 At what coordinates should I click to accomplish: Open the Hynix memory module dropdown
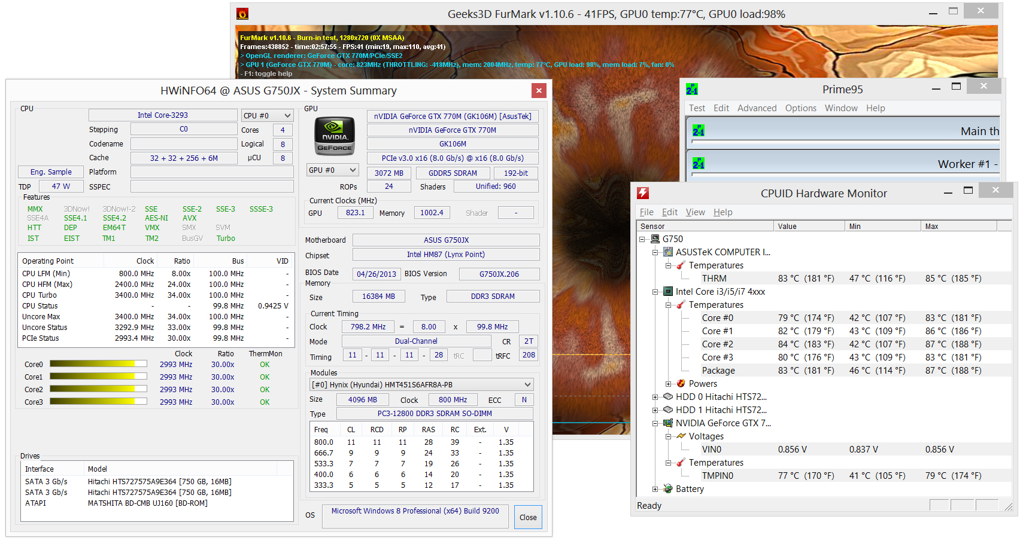(x=421, y=384)
